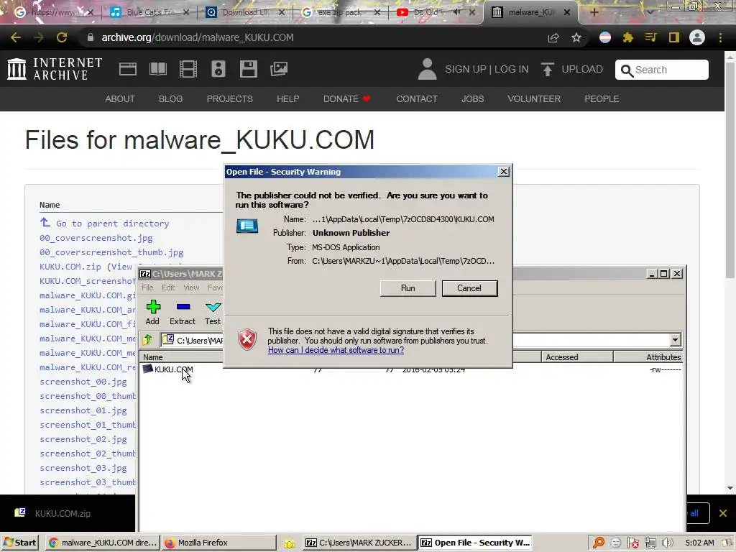The height and width of the screenshot is (552, 736).
Task: Switch to the YouTube 'Do Old' tab
Action: (x=435, y=12)
